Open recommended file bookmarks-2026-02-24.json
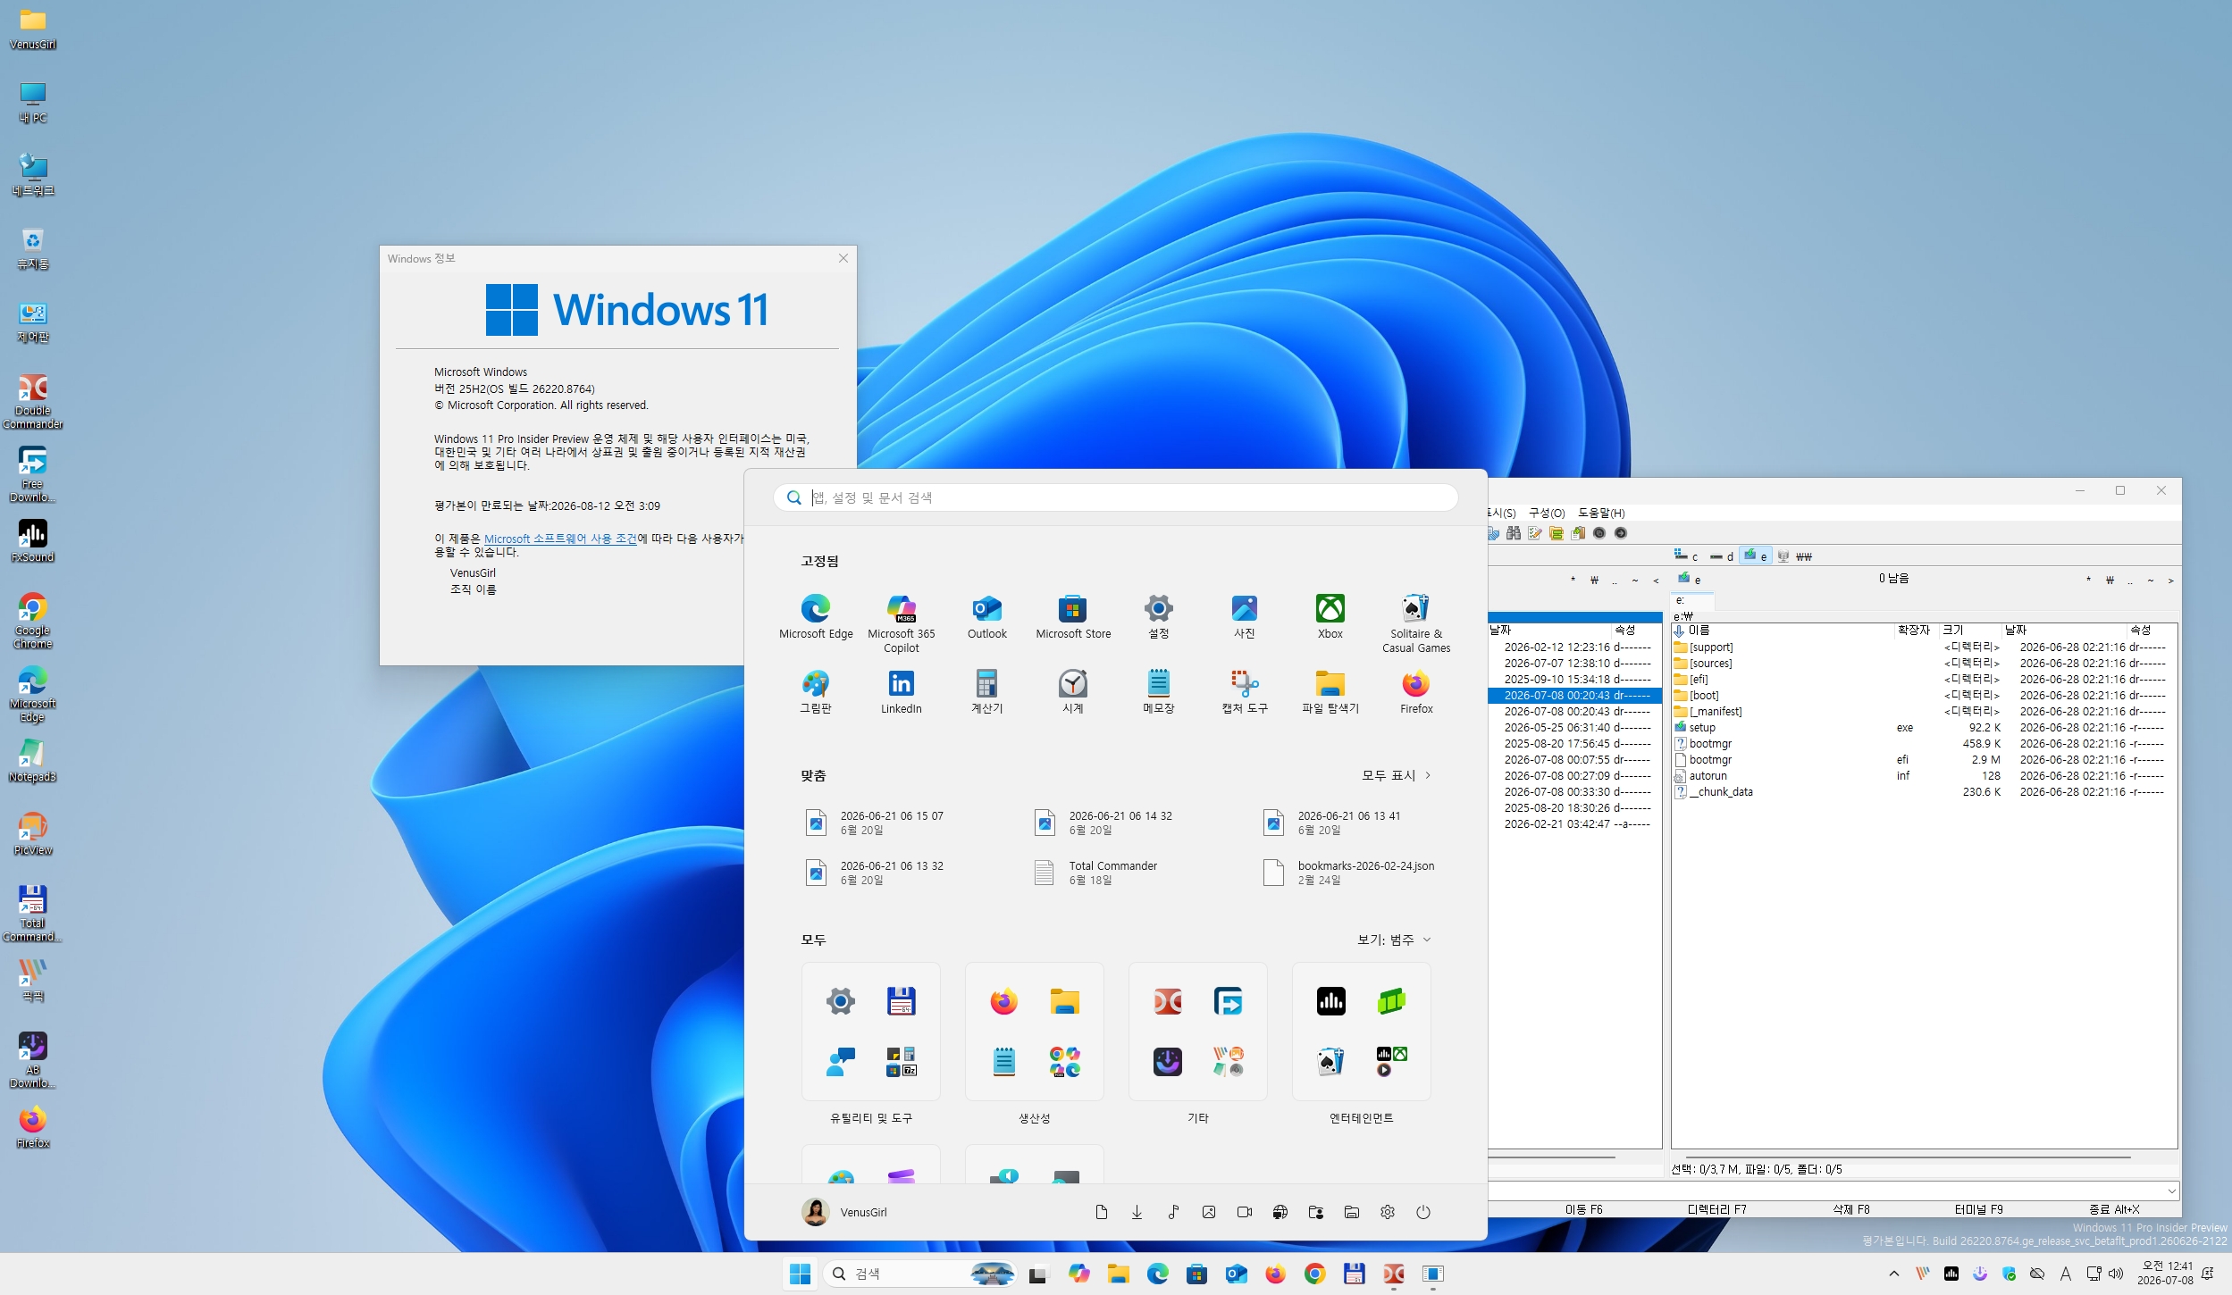Screen dimensions: 2232x1295 [1348, 873]
